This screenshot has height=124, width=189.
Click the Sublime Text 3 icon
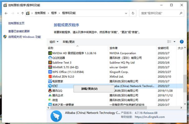point(50,62)
